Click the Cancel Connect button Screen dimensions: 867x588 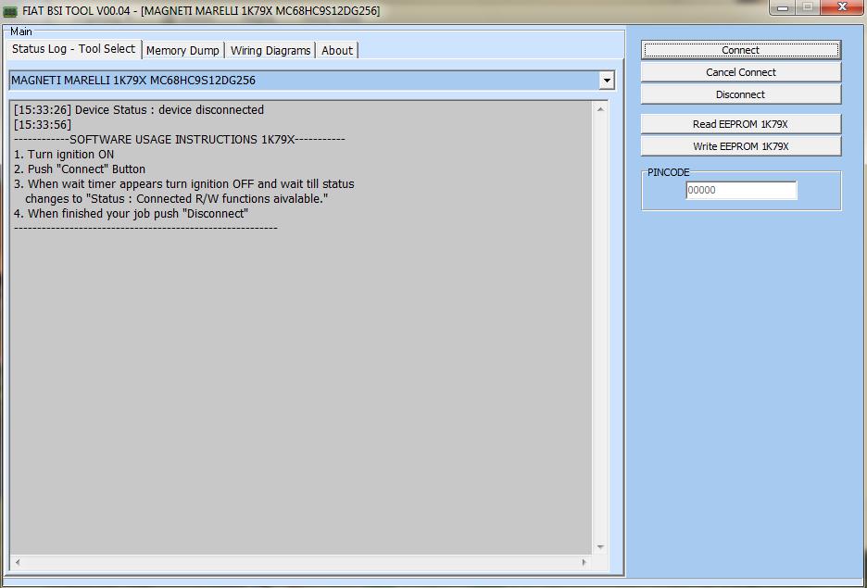(741, 72)
